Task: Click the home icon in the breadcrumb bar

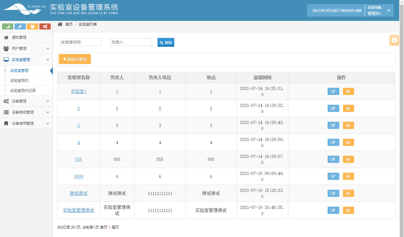Action: pyautogui.click(x=60, y=24)
